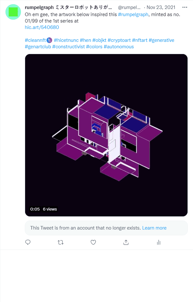Open rumpelgraph display name profile
The image size is (193, 302).
(x=68, y=7)
